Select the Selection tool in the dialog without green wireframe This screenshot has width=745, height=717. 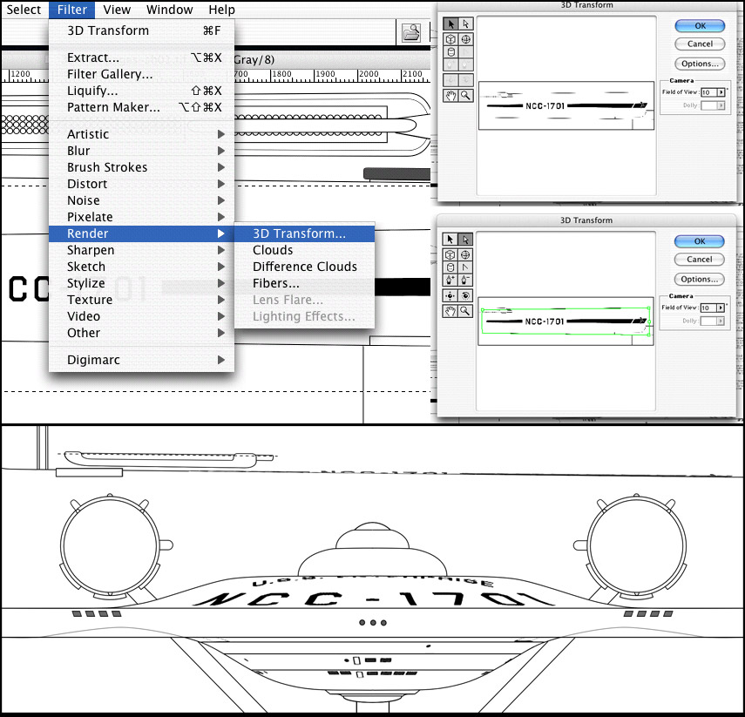[450, 24]
